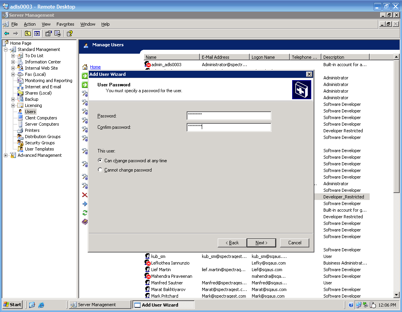Click inside the Password field
The width and height of the screenshot is (402, 312).
(x=229, y=116)
